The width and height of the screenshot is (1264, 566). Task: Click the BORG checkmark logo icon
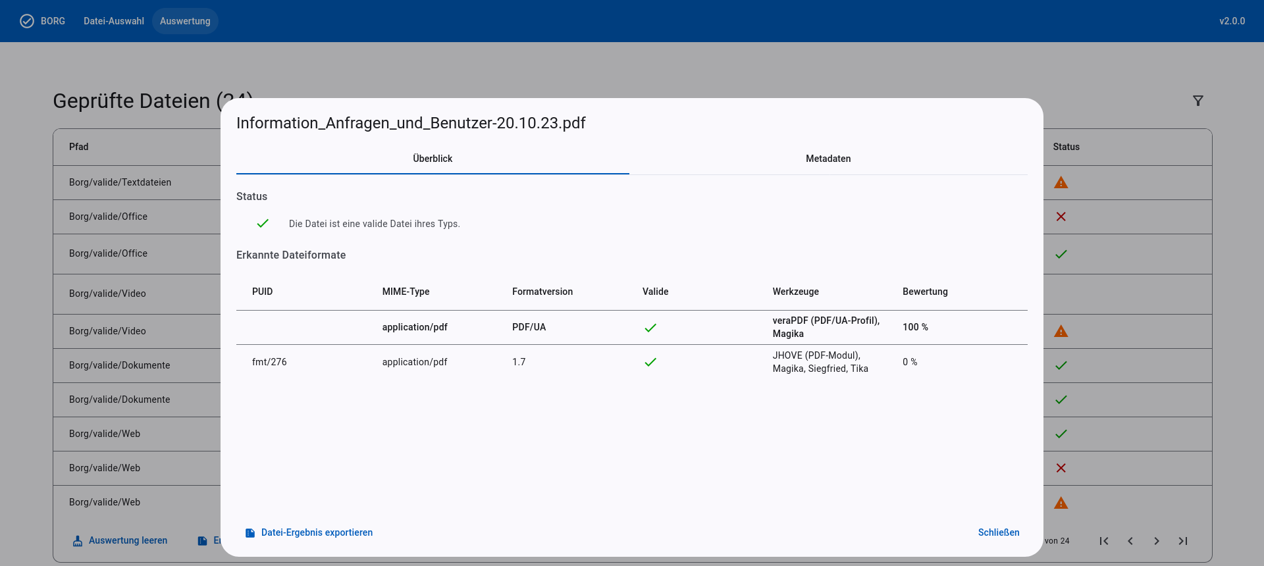click(x=27, y=21)
